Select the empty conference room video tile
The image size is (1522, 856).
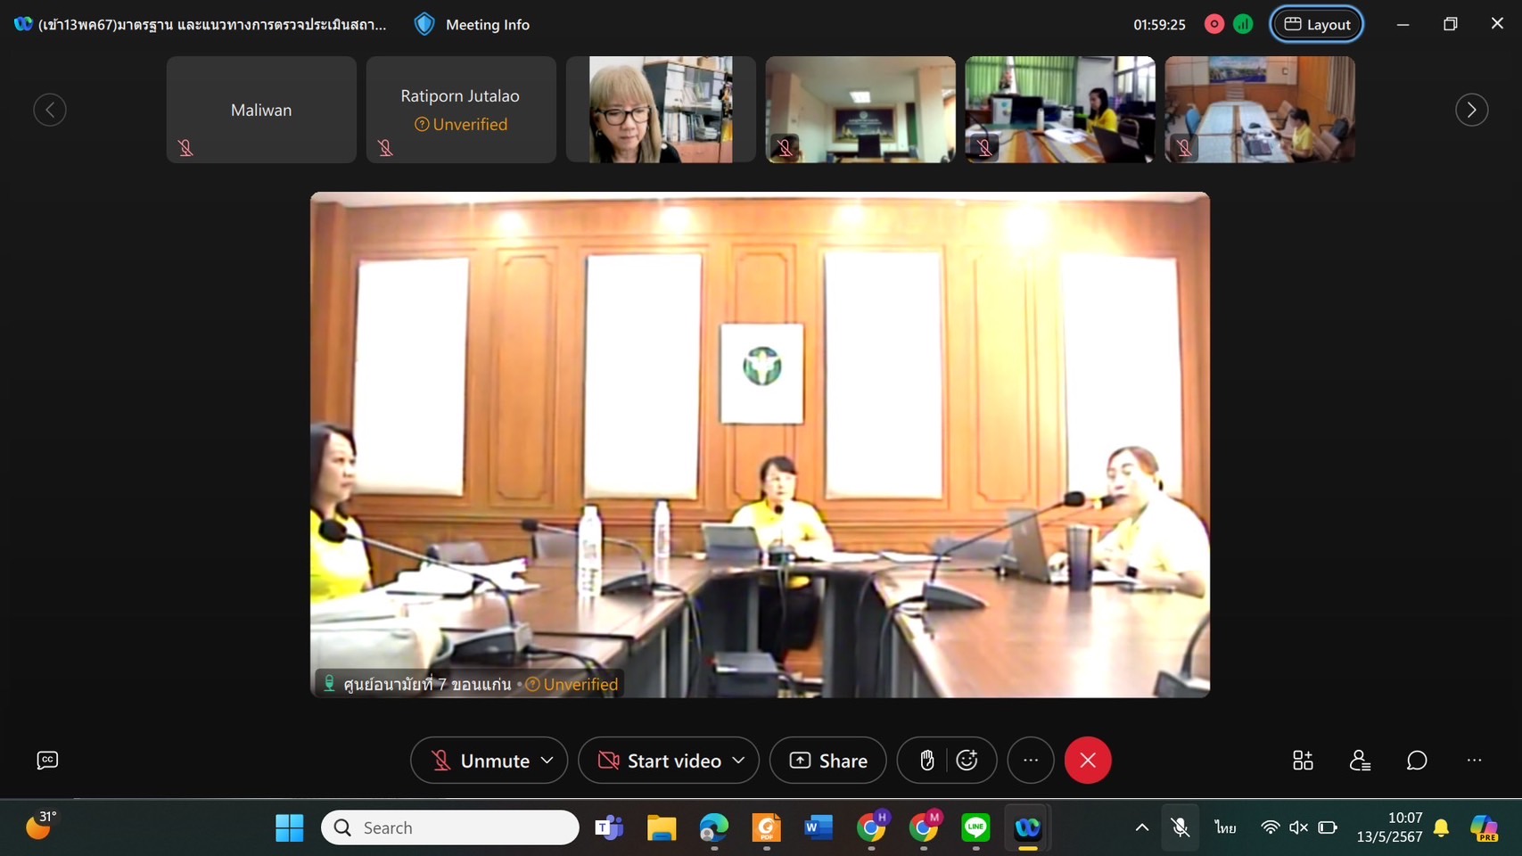(x=860, y=110)
